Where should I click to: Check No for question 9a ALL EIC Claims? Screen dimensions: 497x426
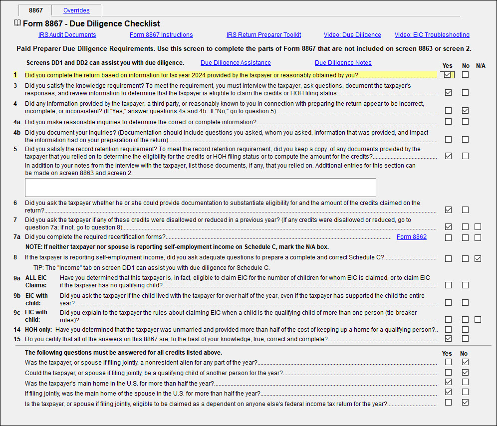tap(465, 285)
